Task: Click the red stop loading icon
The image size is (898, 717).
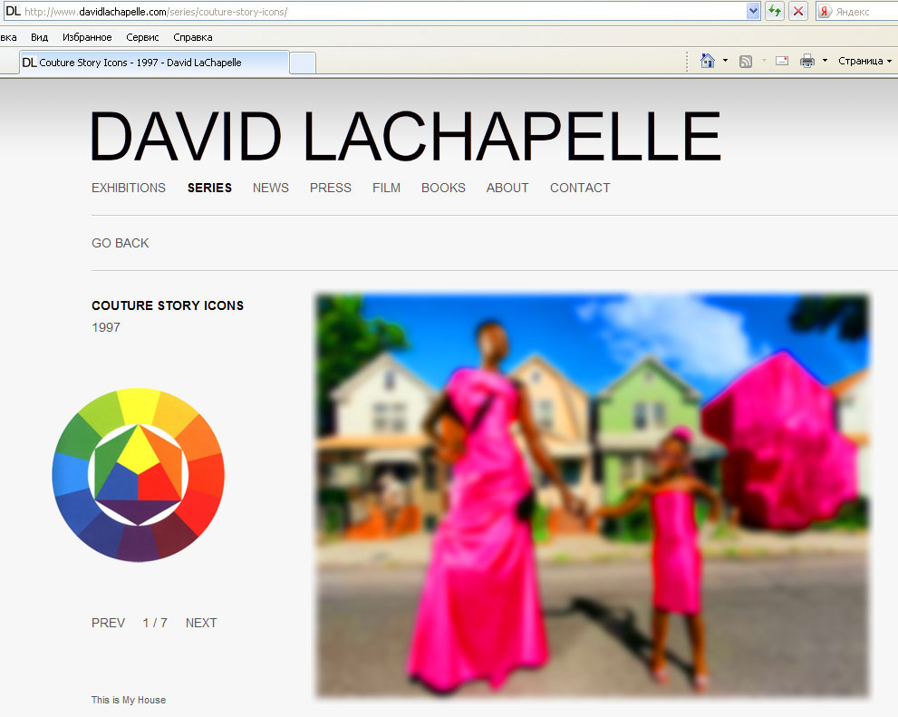Action: tap(797, 11)
